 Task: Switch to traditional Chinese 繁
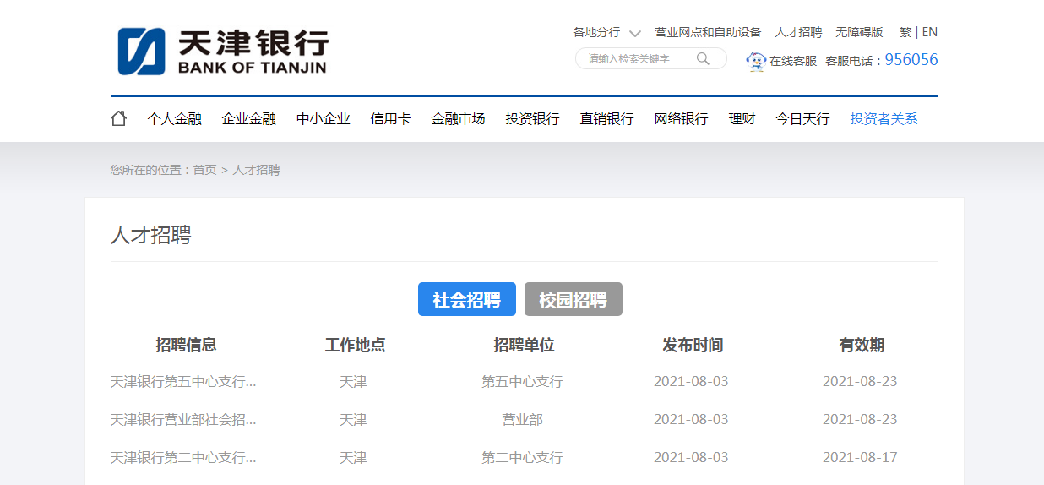click(x=905, y=32)
